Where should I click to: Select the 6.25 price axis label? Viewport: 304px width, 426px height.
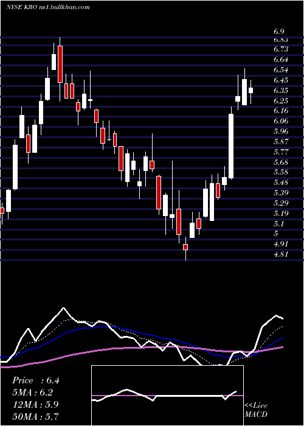281,101
